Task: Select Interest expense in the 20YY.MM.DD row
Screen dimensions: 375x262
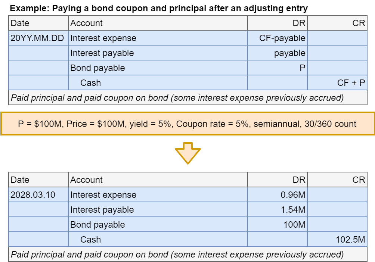Action: tap(103, 38)
